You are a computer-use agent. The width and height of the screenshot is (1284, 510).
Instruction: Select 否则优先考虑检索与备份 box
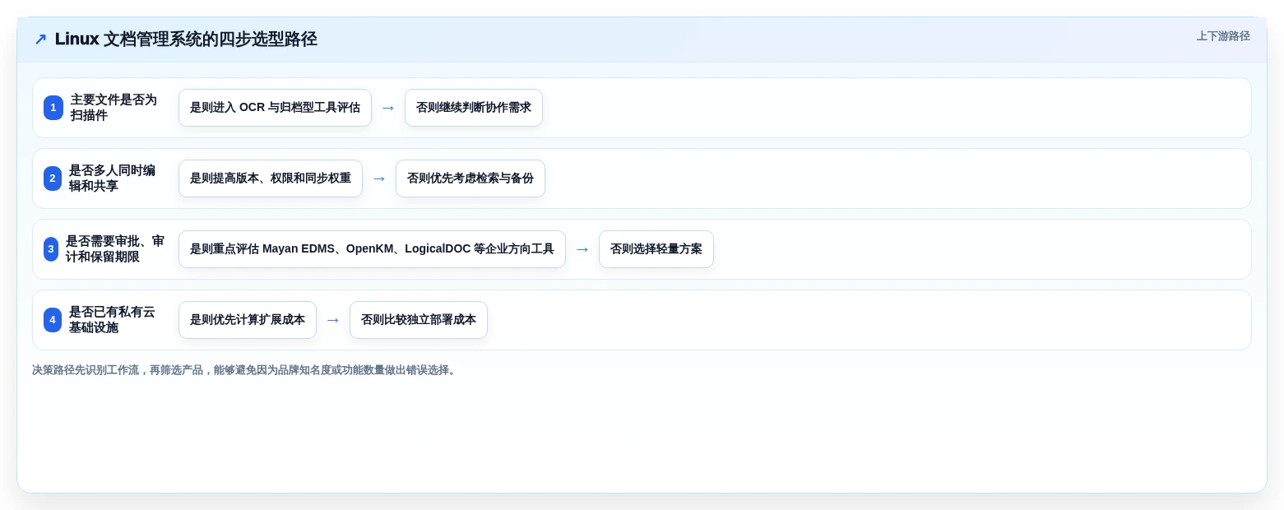click(470, 178)
